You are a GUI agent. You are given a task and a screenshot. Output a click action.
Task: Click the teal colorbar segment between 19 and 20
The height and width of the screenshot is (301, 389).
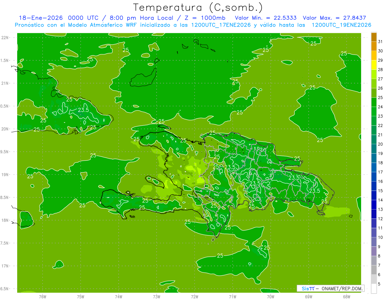point(374,149)
